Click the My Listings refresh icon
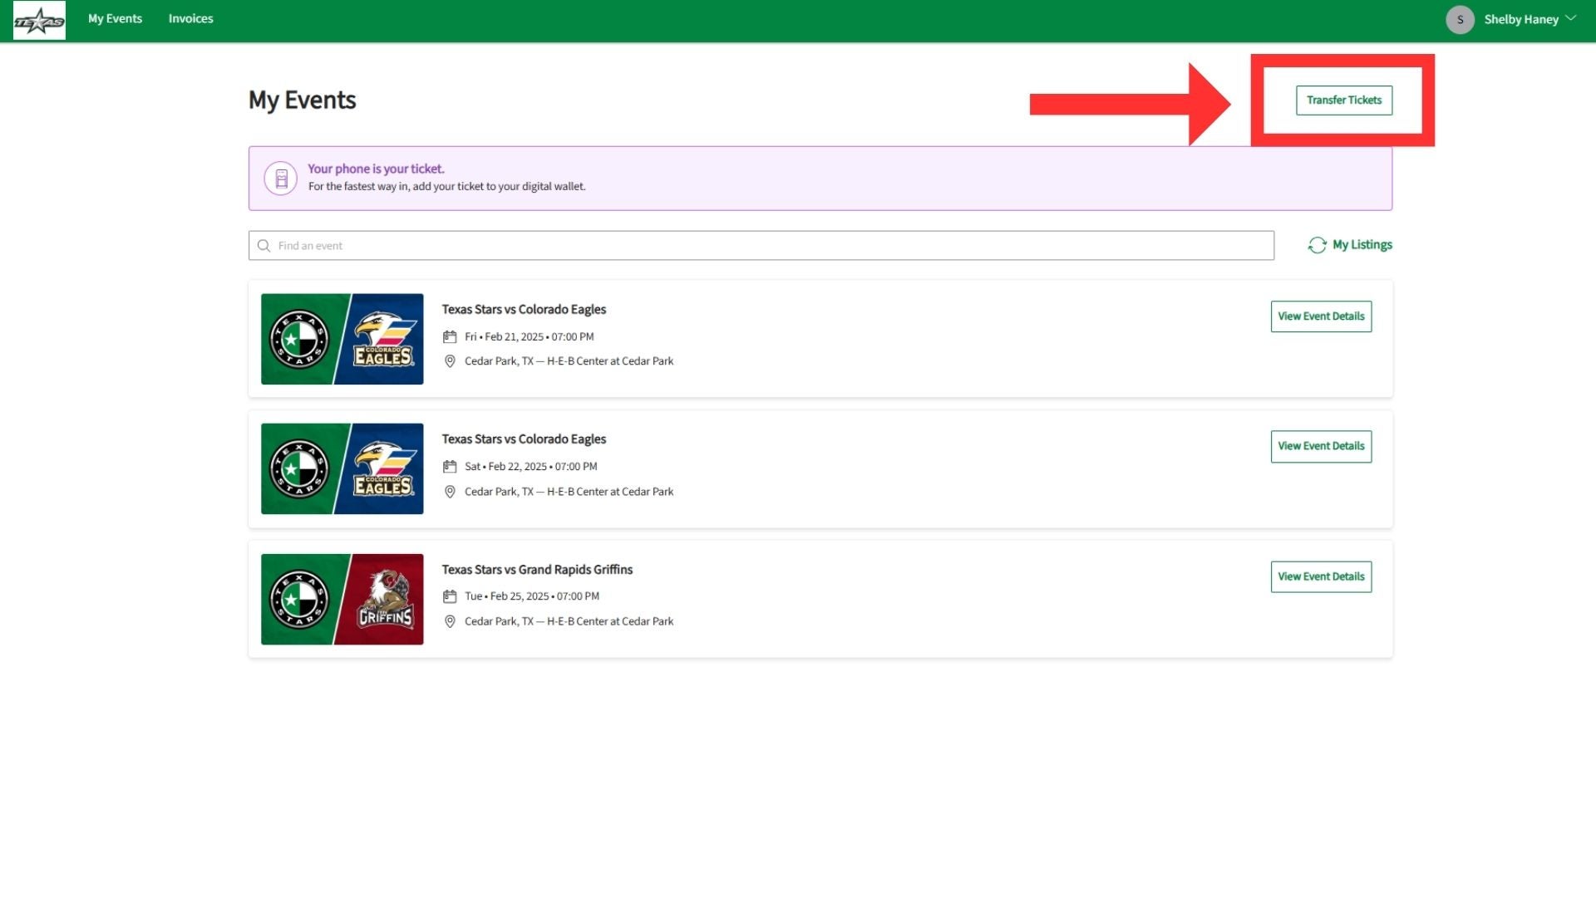Image resolution: width=1596 pixels, height=897 pixels. coord(1317,245)
